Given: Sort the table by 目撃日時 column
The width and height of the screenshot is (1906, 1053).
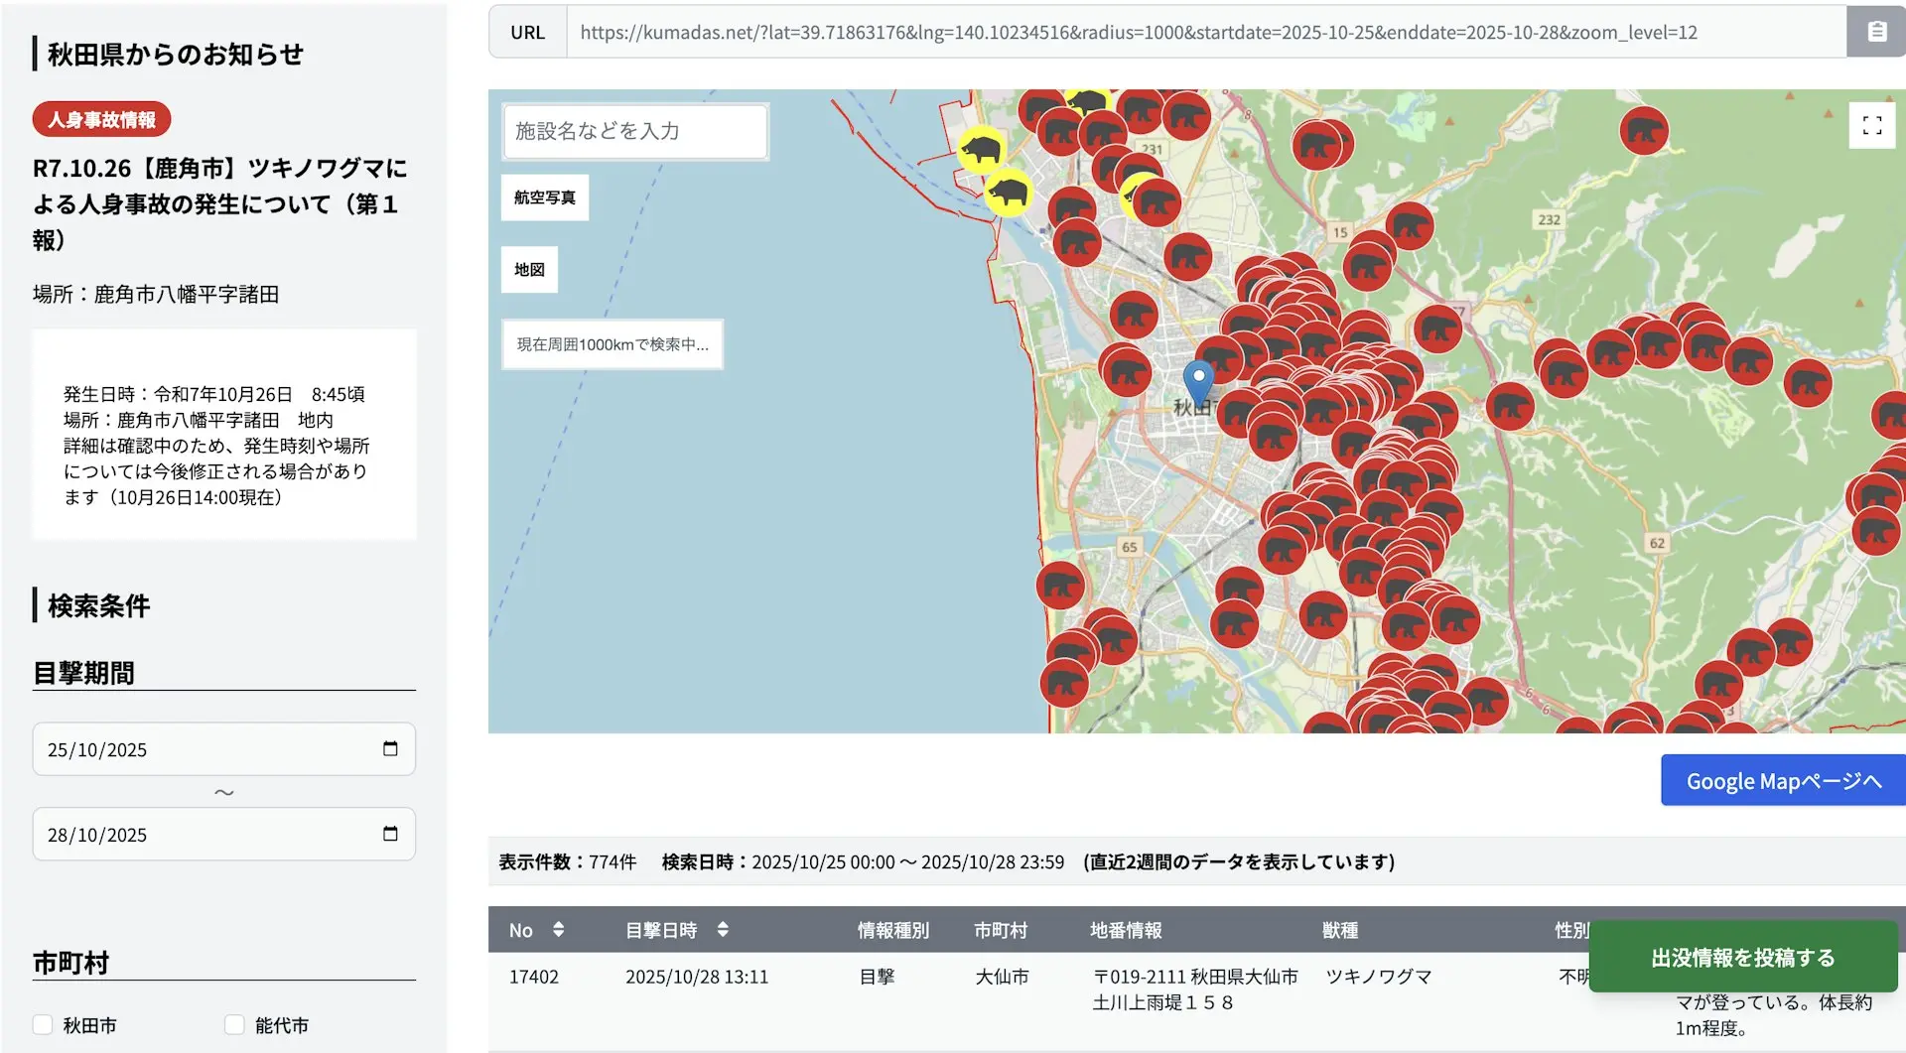Looking at the screenshot, I should point(723,930).
